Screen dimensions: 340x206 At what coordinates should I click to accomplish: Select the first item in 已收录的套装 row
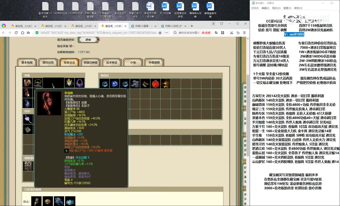tap(36, 201)
